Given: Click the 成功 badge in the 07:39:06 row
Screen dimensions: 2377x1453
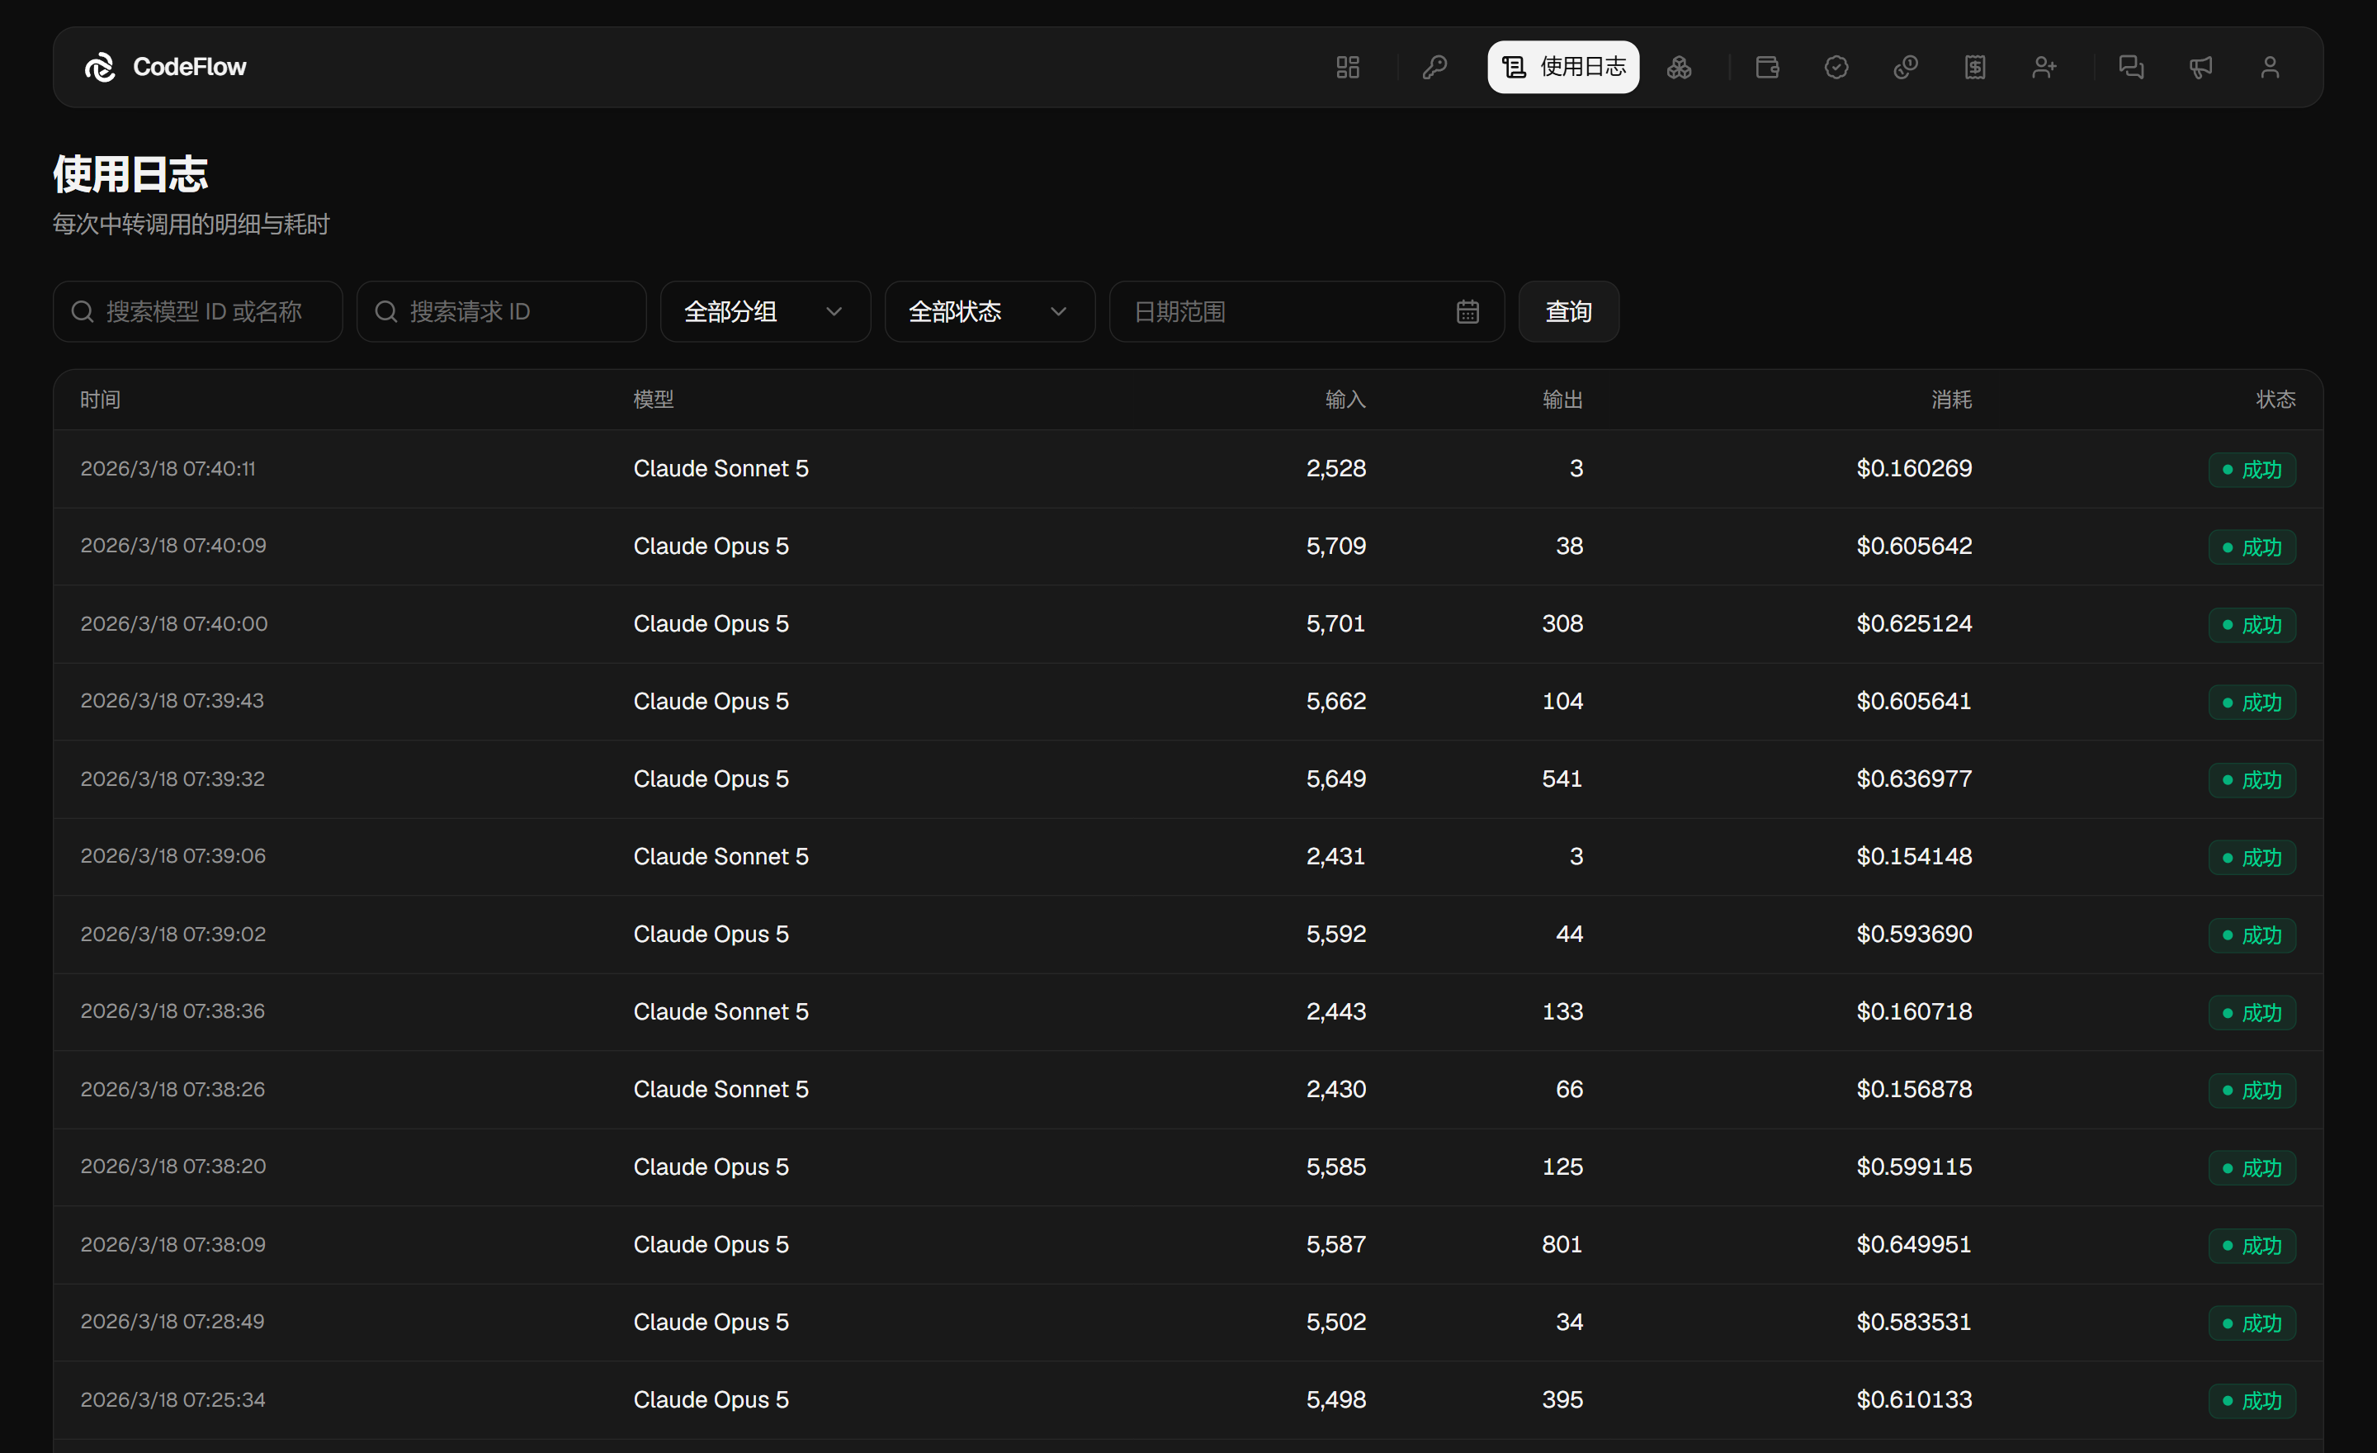Looking at the screenshot, I should point(2252,858).
